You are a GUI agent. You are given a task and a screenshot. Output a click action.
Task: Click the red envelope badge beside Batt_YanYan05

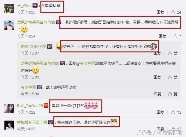tap(46, 105)
